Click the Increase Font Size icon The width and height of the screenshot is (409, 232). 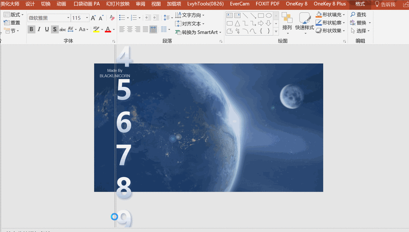point(93,18)
